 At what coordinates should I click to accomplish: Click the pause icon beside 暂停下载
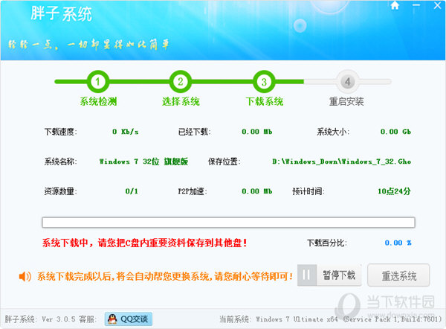307,275
